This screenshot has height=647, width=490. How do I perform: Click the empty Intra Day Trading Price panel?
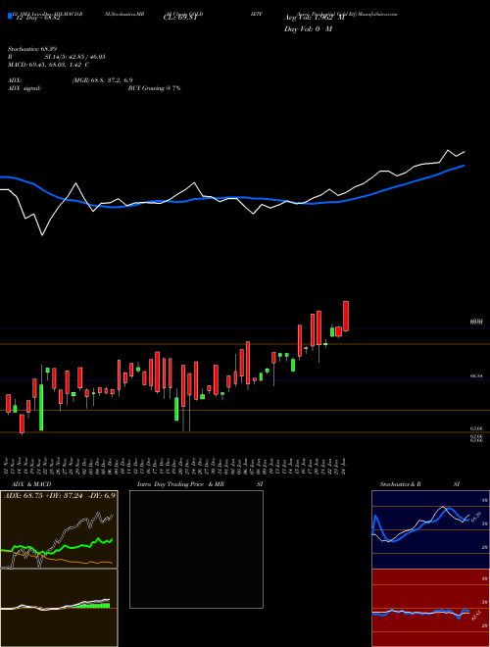[196, 549]
